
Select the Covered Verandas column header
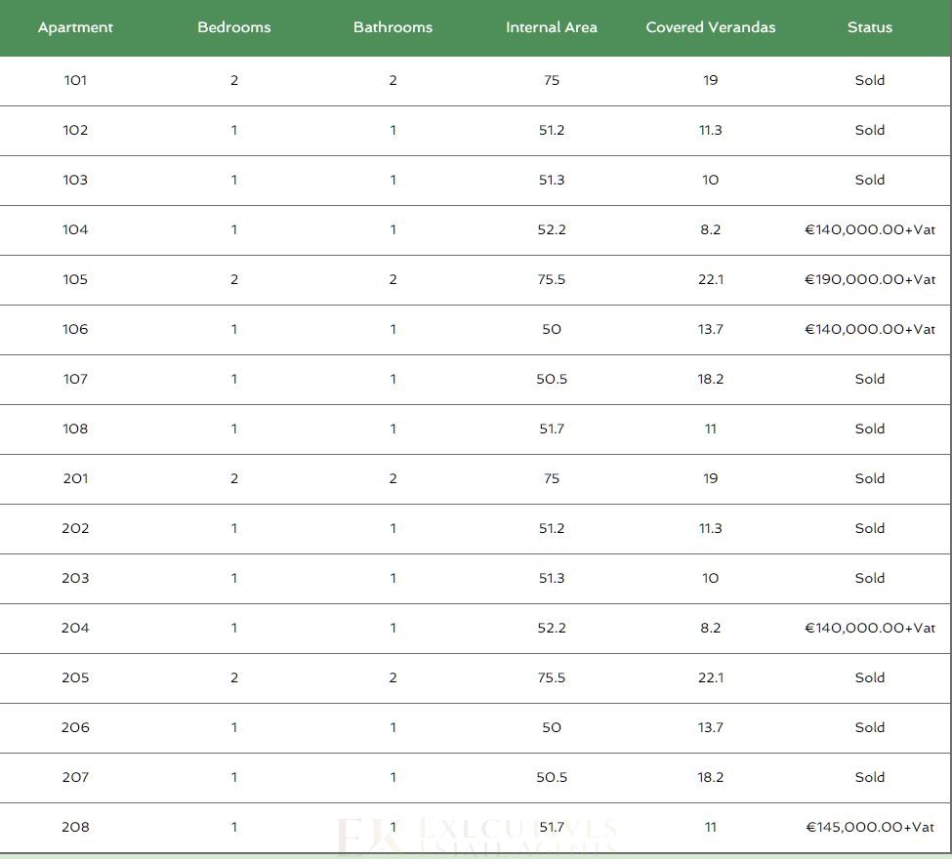pyautogui.click(x=710, y=27)
